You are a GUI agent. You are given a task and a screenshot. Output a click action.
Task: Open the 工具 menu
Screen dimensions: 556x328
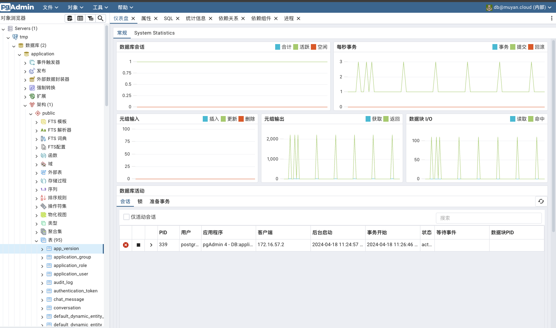101,7
